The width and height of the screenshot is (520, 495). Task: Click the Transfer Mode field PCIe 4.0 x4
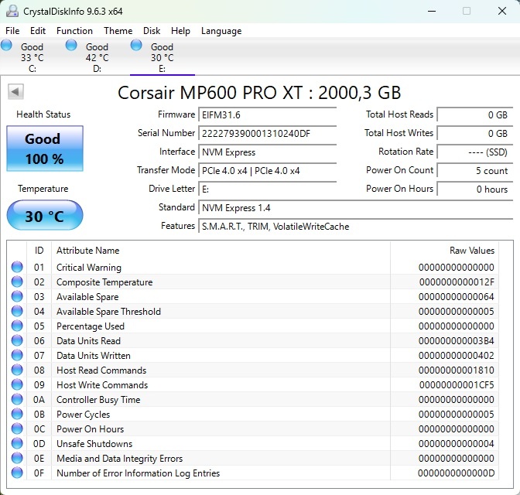pos(267,171)
